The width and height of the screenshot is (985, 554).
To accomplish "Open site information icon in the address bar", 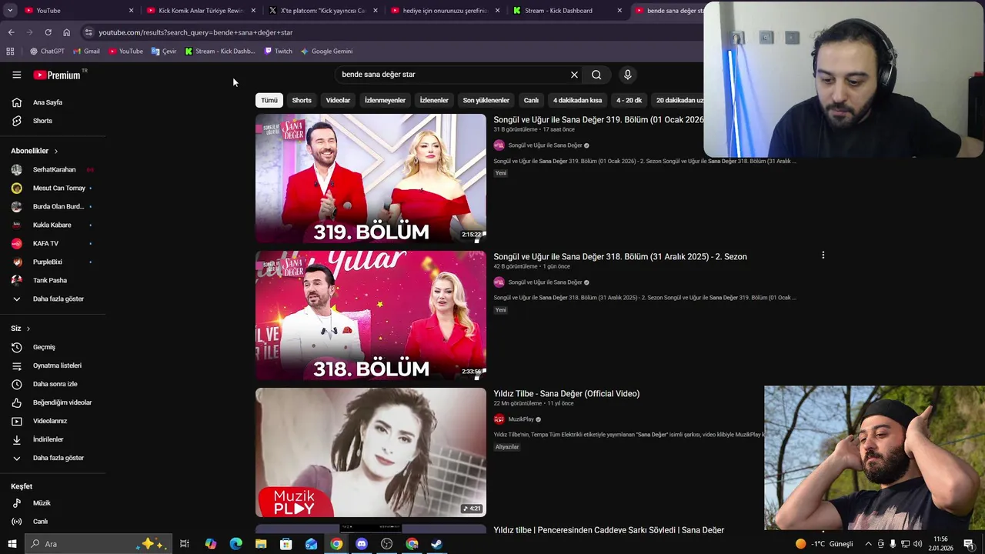I will [88, 32].
